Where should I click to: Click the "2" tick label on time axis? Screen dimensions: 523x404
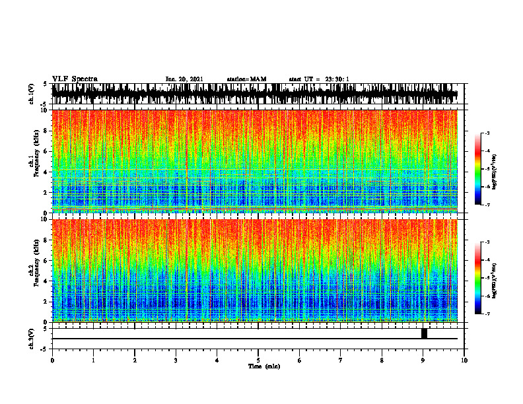pos(135,360)
